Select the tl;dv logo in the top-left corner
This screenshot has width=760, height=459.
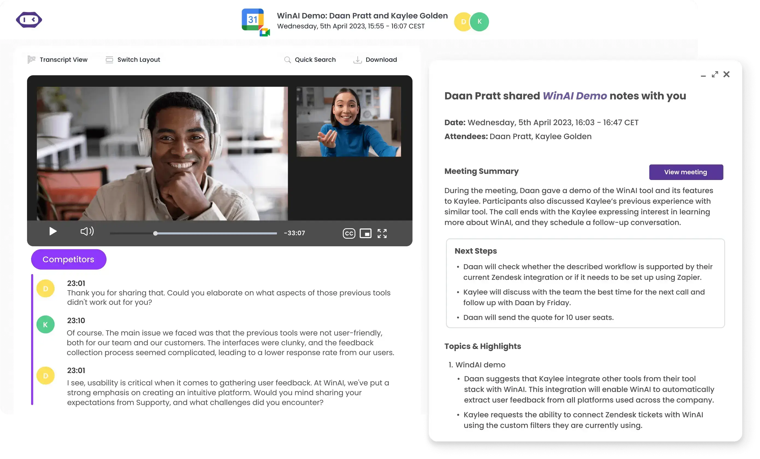[29, 20]
